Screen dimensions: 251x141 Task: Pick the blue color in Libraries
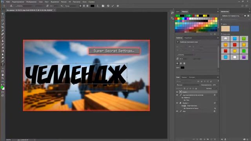(235, 29)
